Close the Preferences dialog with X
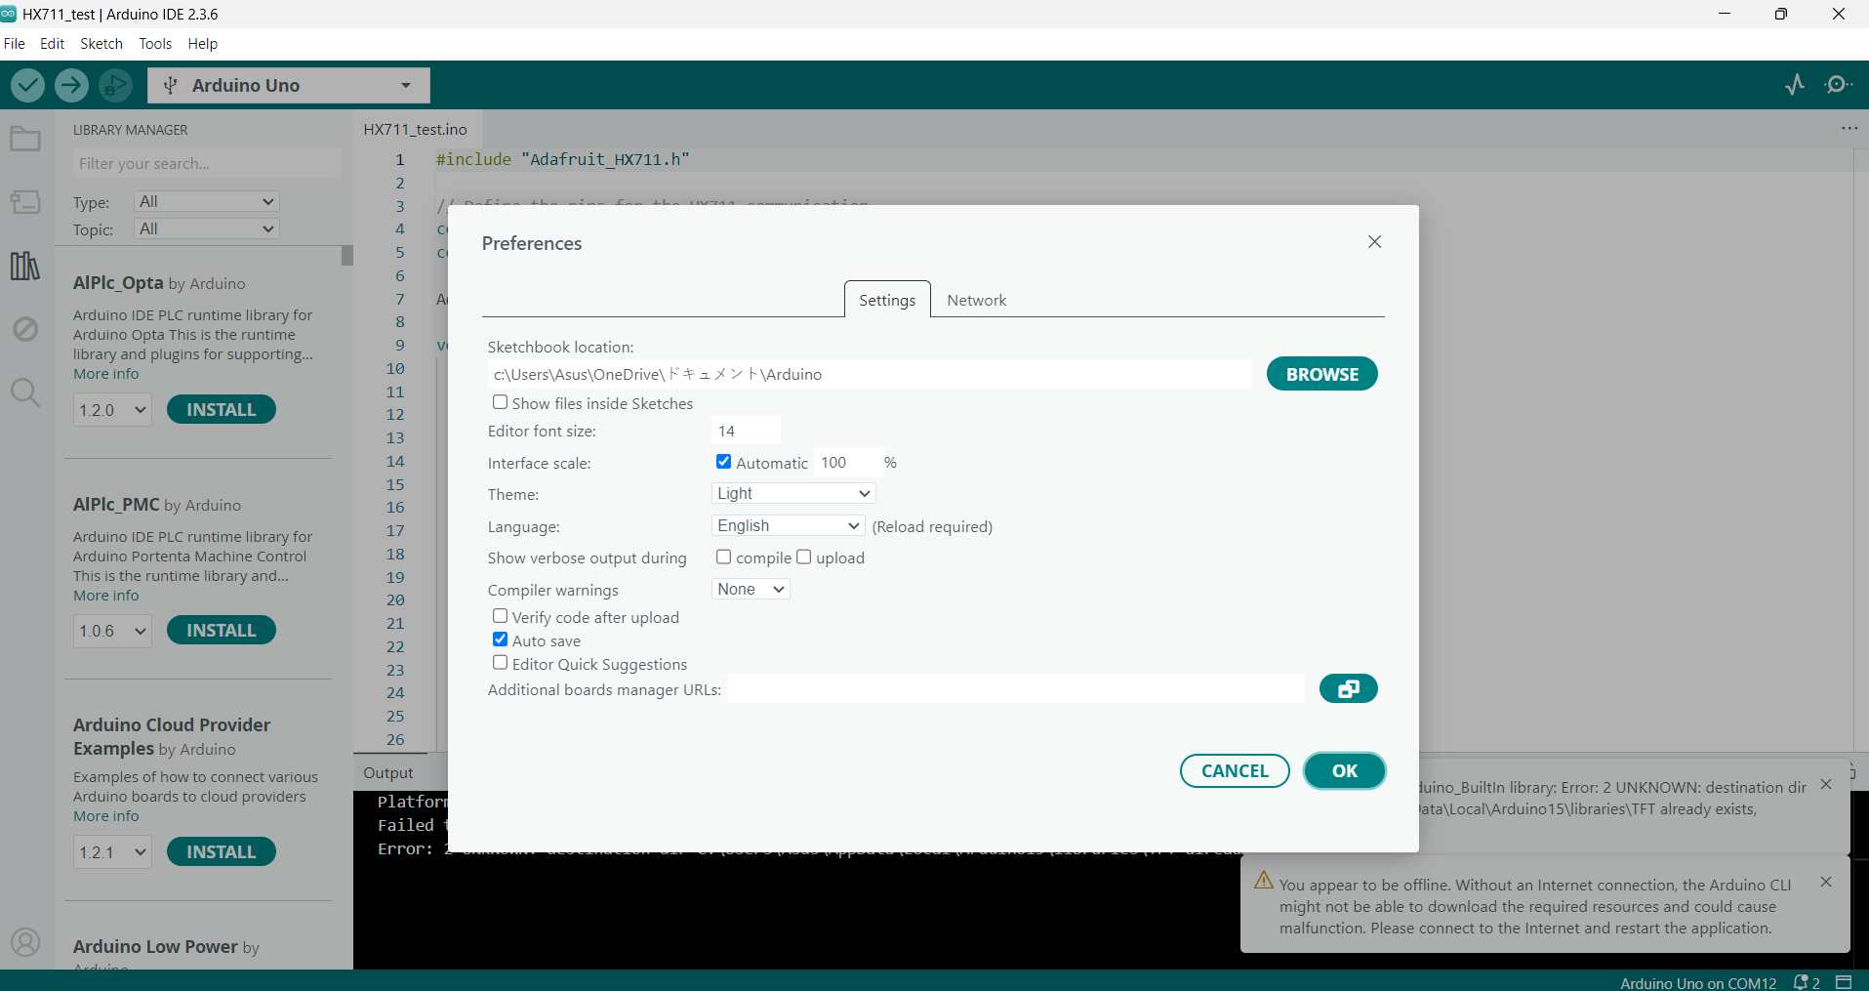This screenshot has width=1869, height=991. (1374, 241)
